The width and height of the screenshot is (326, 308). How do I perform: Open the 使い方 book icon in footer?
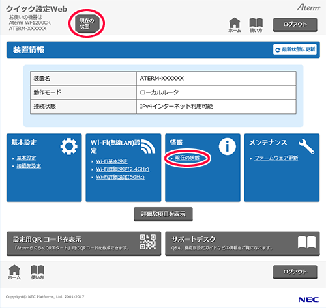(37, 272)
